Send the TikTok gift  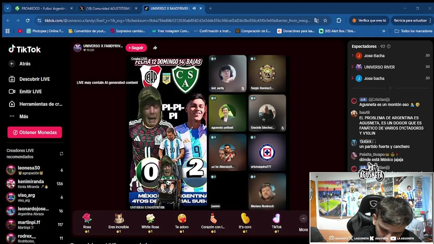[276, 223]
